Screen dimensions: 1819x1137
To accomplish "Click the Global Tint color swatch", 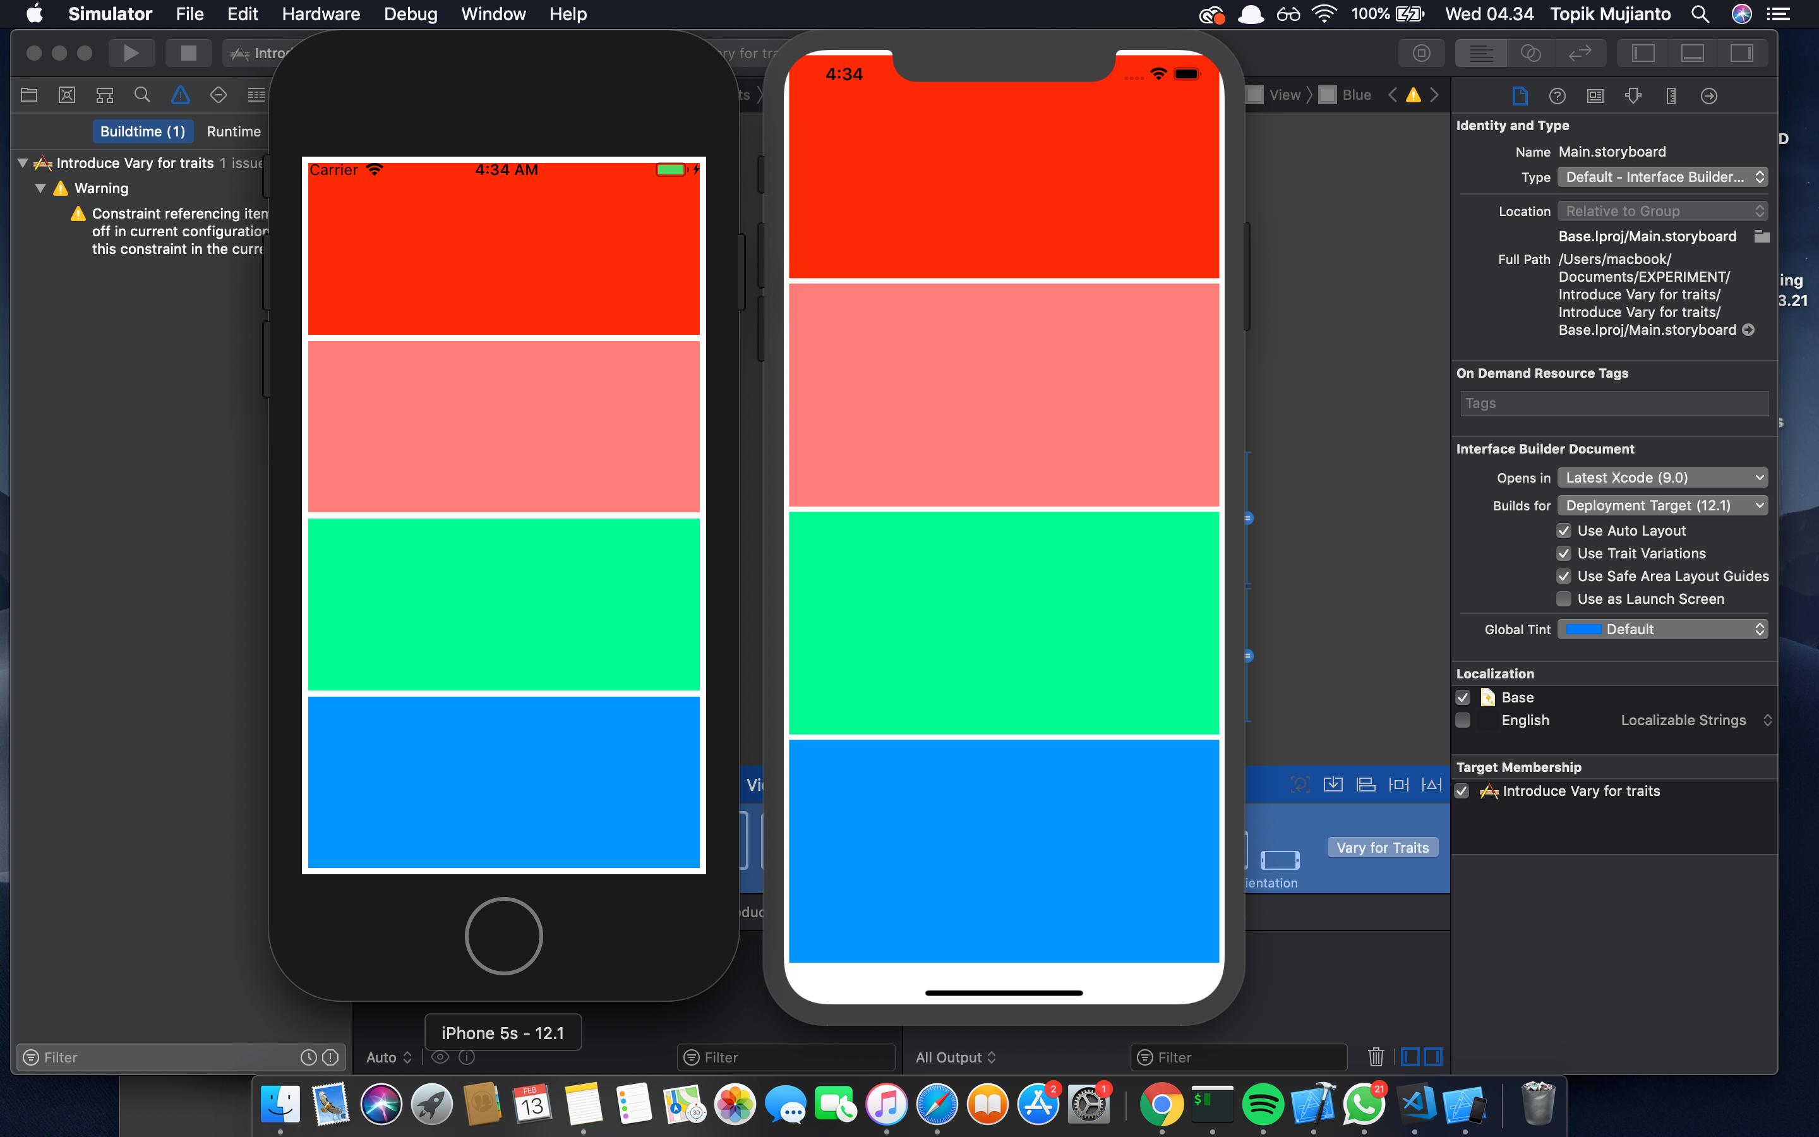I will click(1583, 629).
